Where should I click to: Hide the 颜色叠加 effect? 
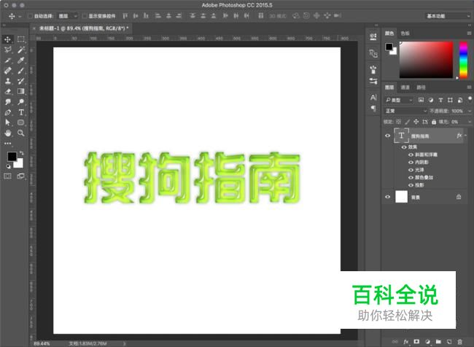[x=411, y=177]
